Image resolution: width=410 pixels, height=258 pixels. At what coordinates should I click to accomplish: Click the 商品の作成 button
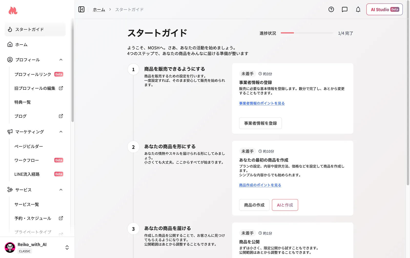[254, 205]
